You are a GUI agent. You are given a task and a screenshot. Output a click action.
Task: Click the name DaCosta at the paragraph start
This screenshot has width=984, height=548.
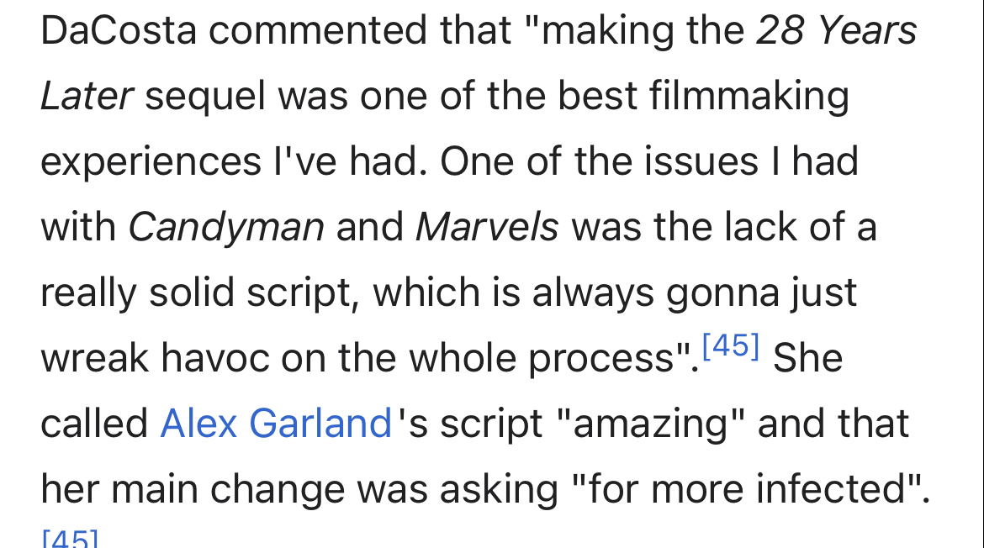[x=119, y=31]
